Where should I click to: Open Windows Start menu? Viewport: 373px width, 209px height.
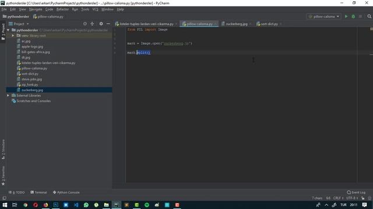pos(5,205)
